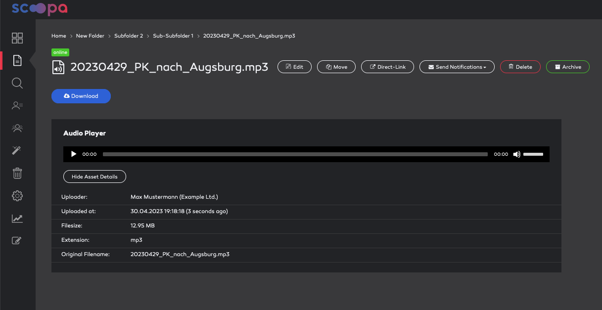Click the Extension: label
This screenshot has height=310, width=602.
(x=75, y=240)
